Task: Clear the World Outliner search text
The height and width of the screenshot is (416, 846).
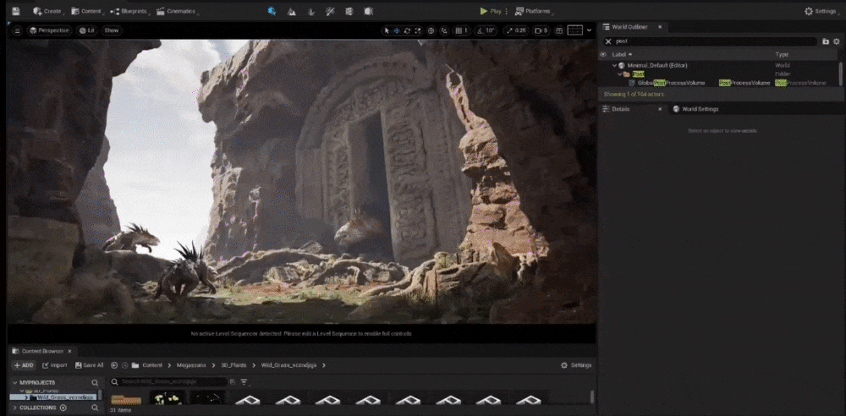Action: (x=607, y=41)
